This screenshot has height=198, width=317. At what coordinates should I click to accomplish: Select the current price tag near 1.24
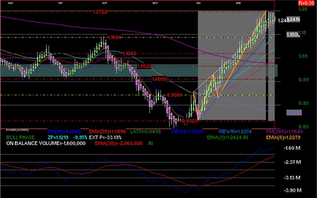coord(293,20)
